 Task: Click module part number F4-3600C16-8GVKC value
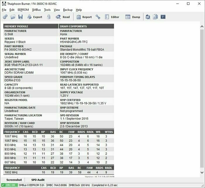[x=18, y=50]
